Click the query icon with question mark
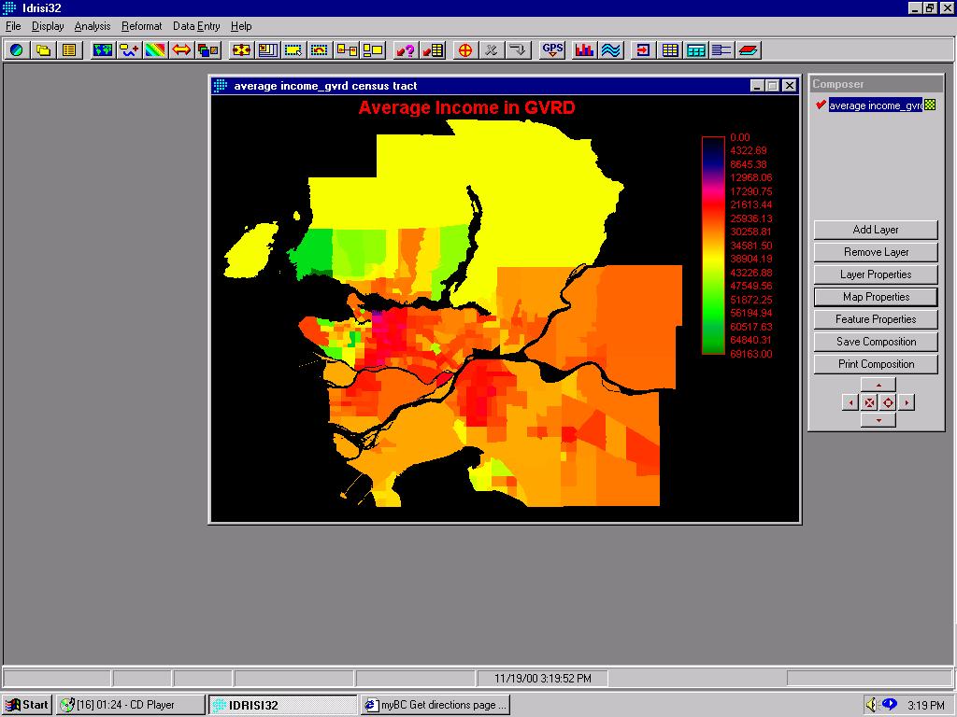 click(x=405, y=50)
